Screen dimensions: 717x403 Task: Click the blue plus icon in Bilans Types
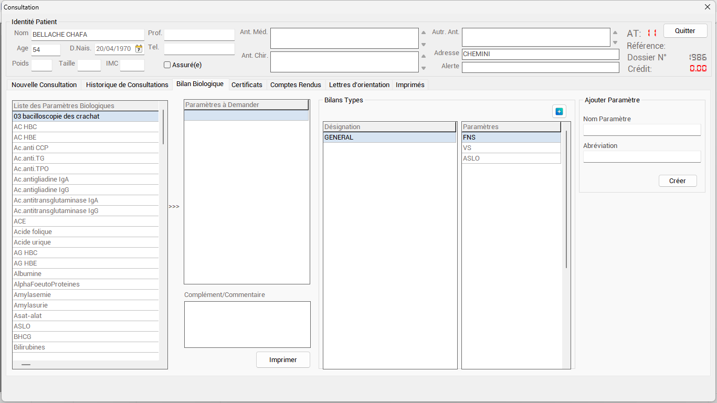click(559, 111)
